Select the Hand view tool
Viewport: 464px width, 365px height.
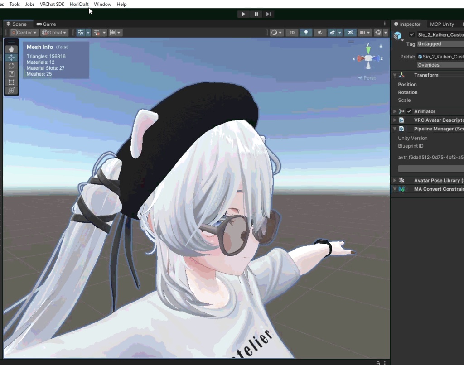pyautogui.click(x=11, y=49)
